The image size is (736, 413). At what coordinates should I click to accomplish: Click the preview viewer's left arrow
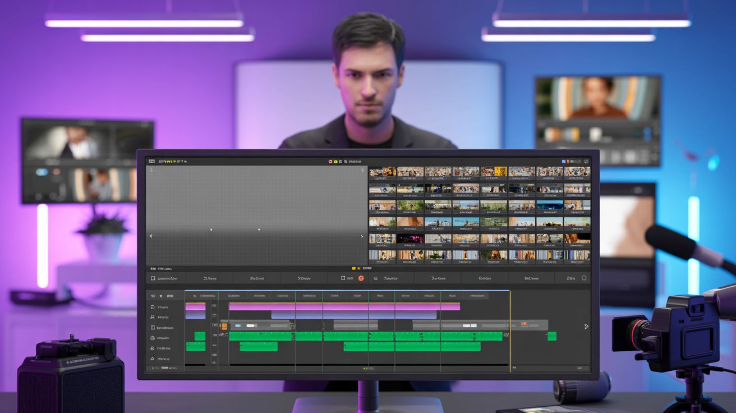pyautogui.click(x=150, y=236)
